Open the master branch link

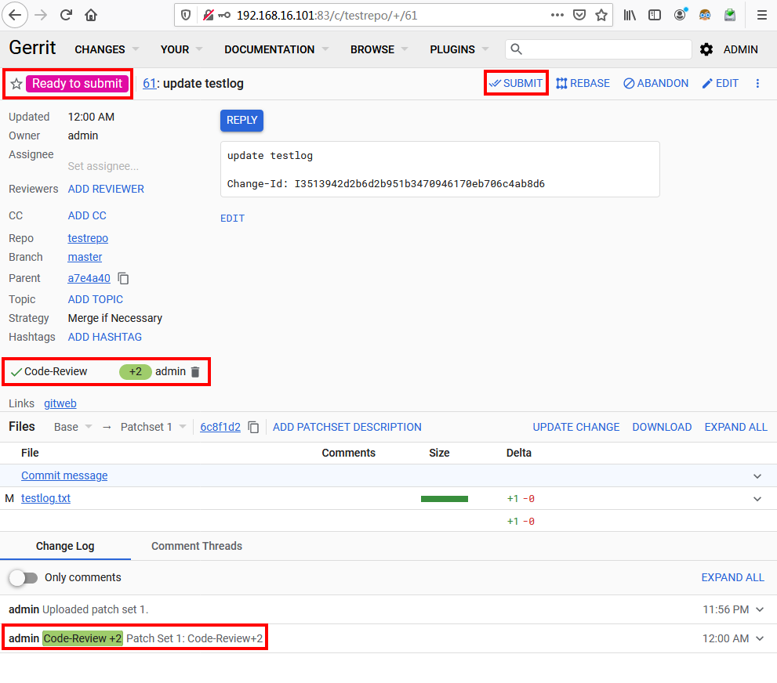85,257
